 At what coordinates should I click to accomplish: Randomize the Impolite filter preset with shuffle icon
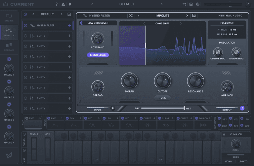pyautogui.click(x=131, y=16)
